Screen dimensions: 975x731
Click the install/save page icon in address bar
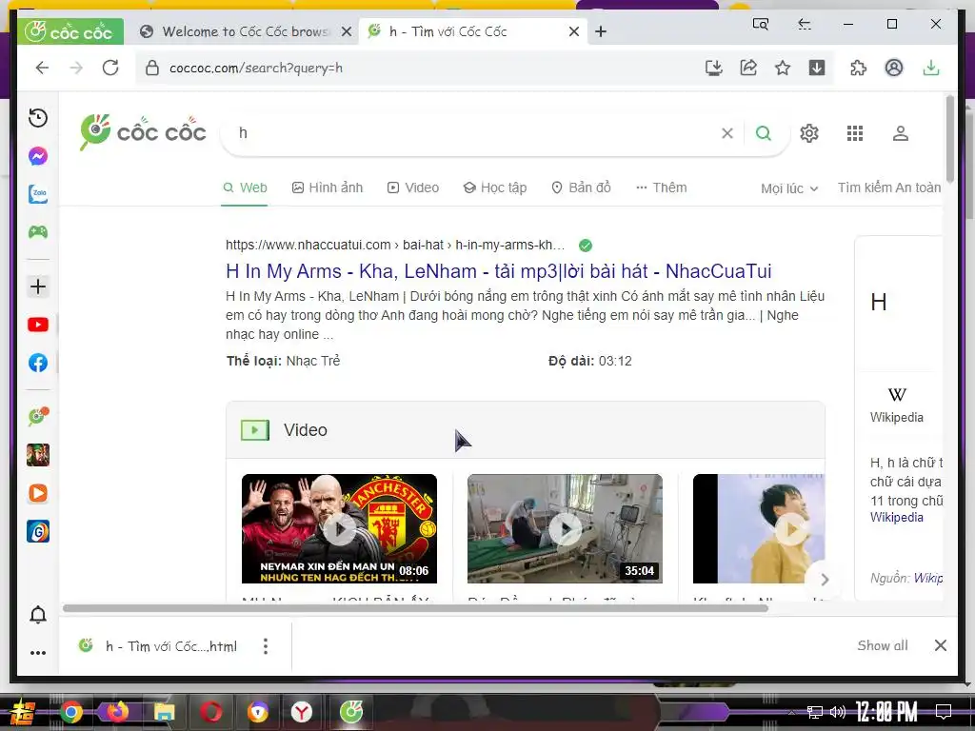714,68
